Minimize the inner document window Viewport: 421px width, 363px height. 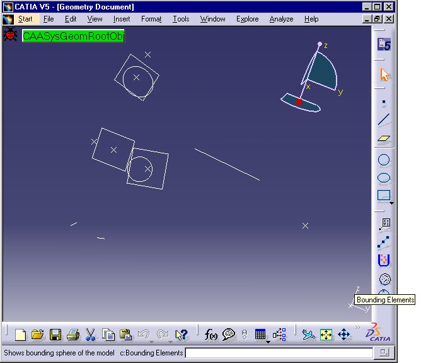[x=367, y=19]
